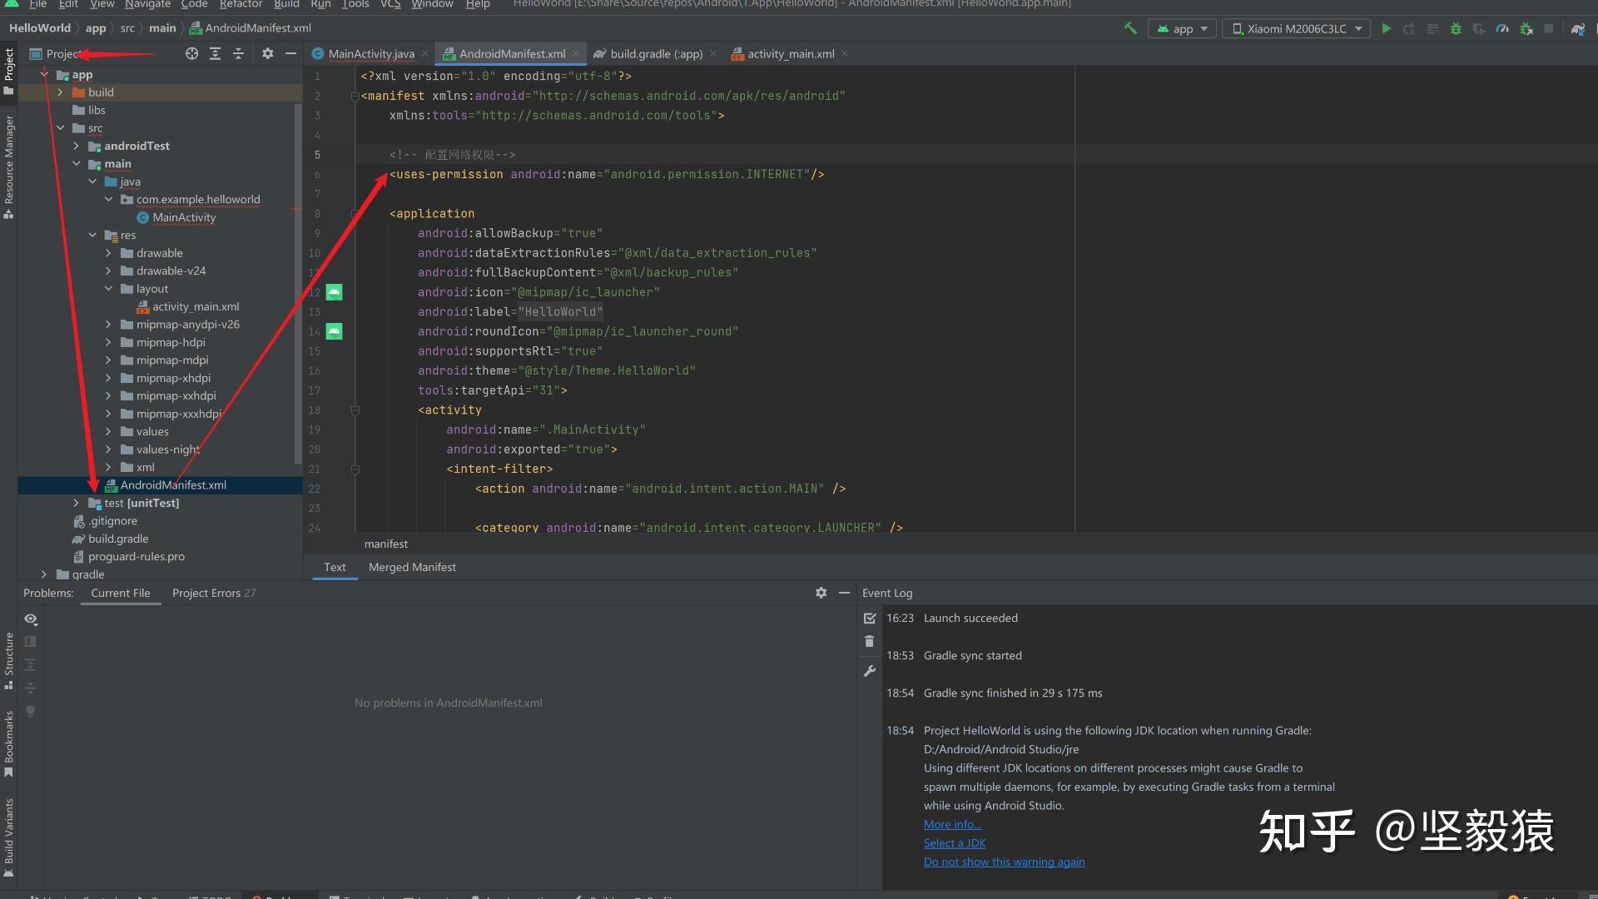Open Event Log wrench settings
Image resolution: width=1598 pixels, height=899 pixels.
[869, 670]
